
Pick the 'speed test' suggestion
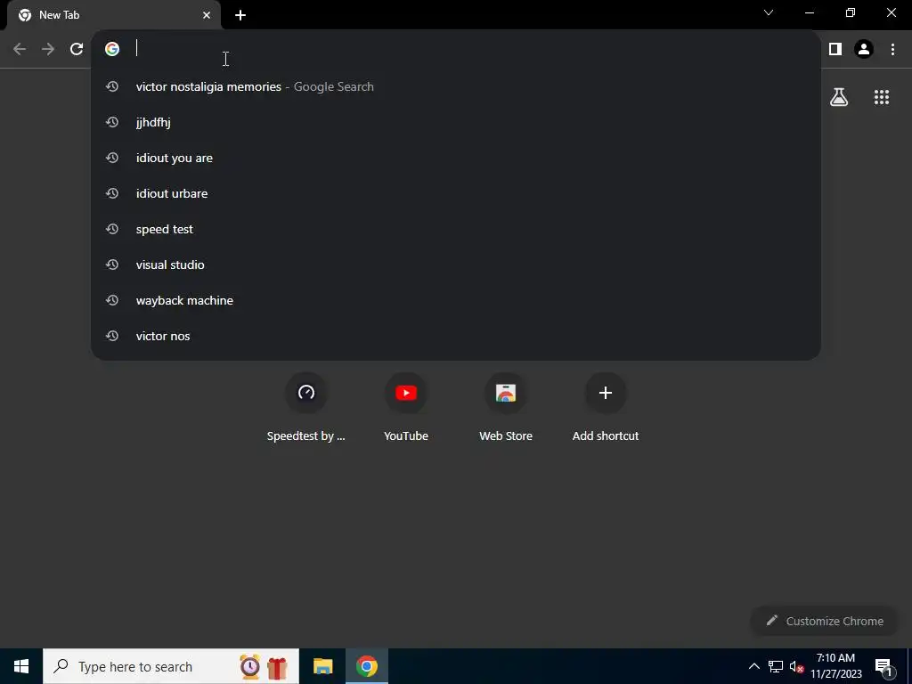click(456, 229)
